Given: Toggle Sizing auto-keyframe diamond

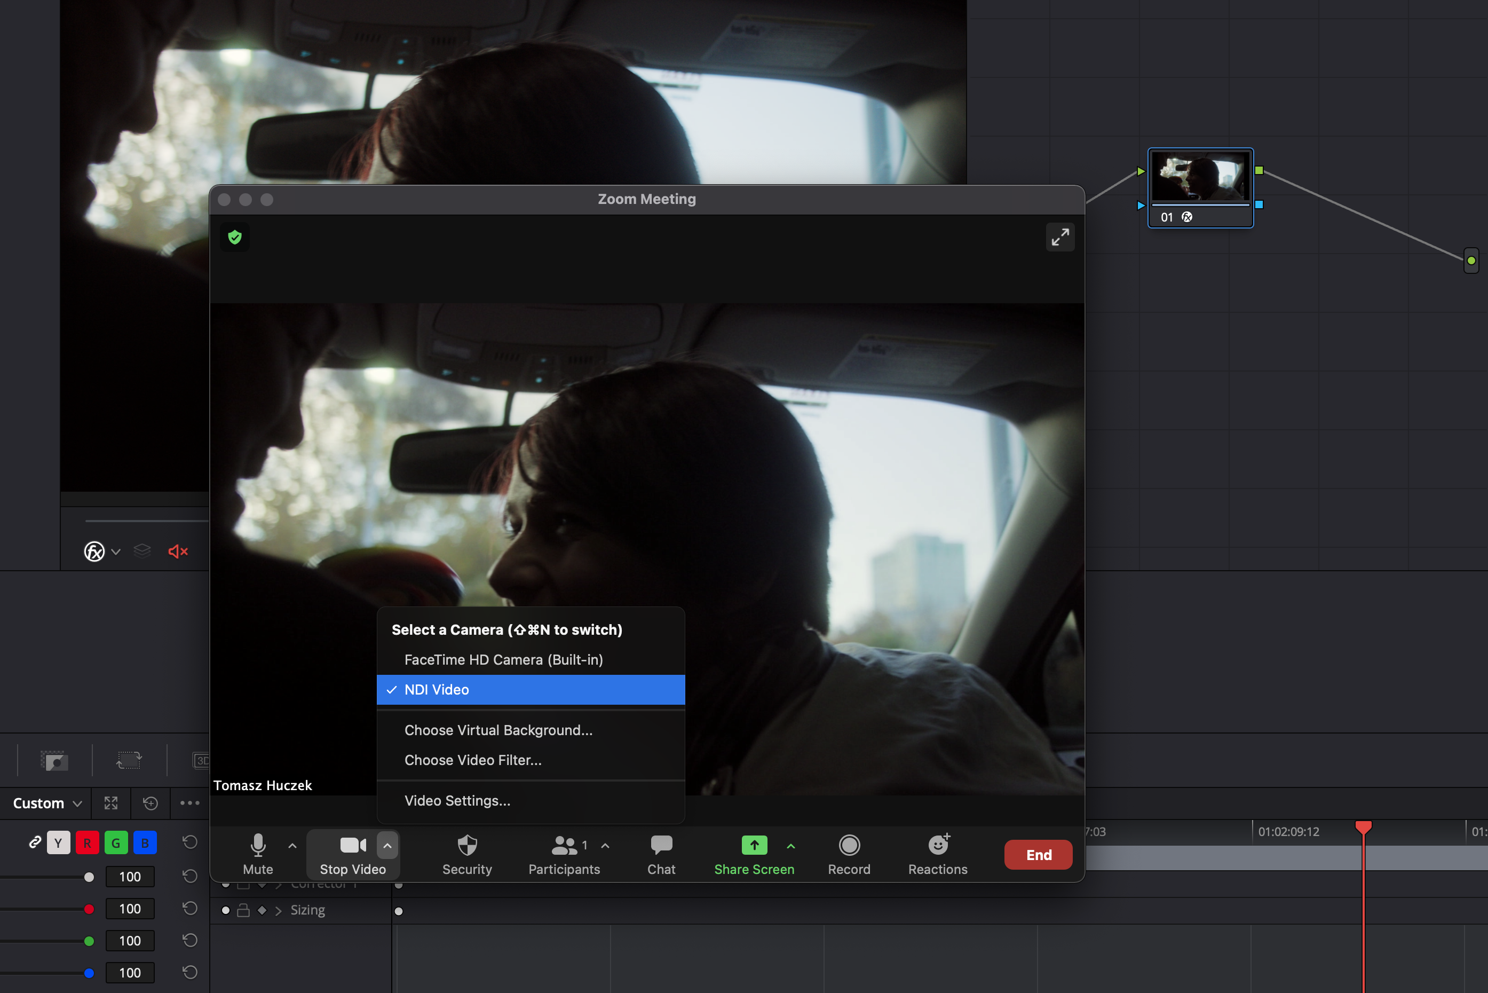Looking at the screenshot, I should [x=262, y=910].
